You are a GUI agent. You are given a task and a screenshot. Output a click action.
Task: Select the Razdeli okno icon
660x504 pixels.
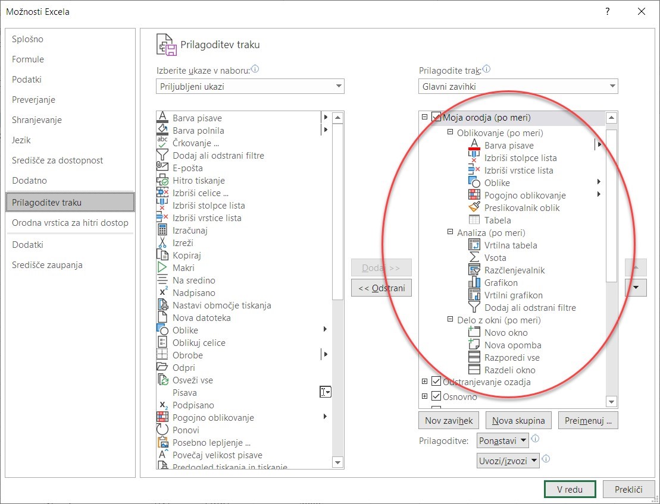pos(474,370)
